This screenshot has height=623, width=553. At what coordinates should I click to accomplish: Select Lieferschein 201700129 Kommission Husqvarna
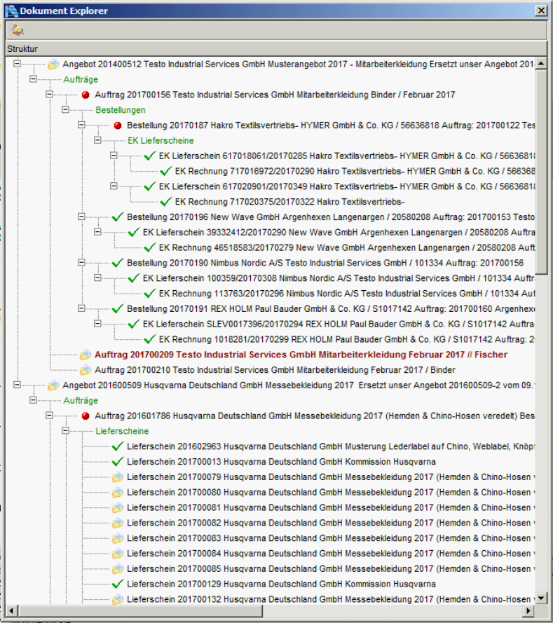(280, 584)
